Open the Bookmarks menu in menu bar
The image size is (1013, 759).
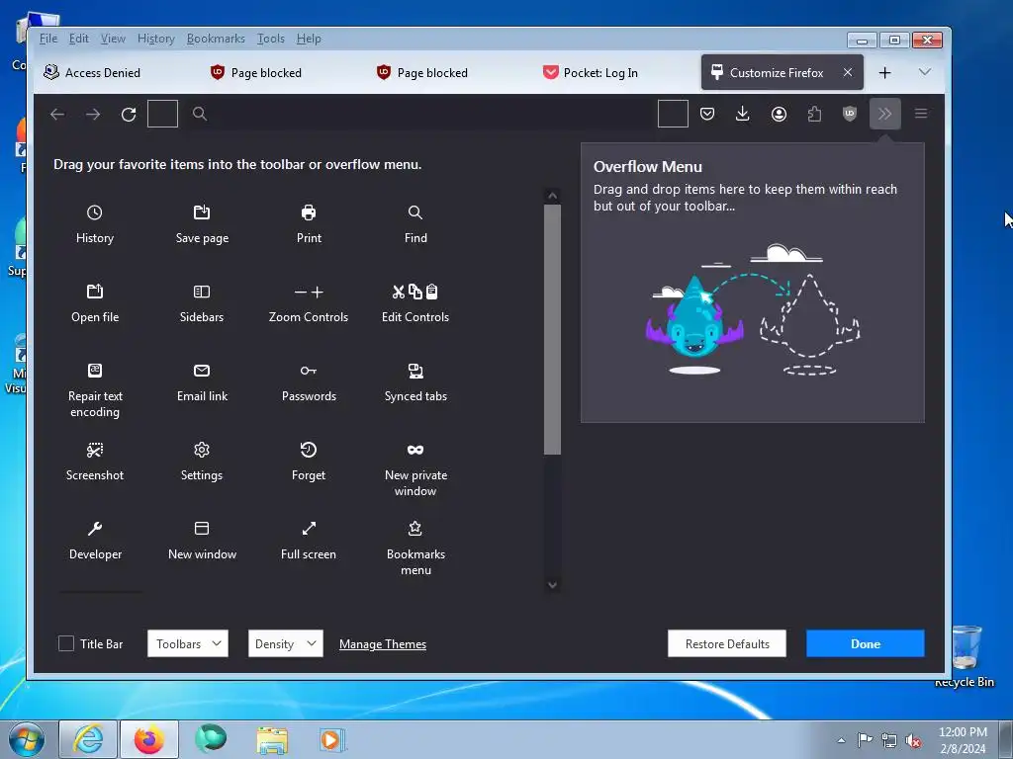[216, 39]
